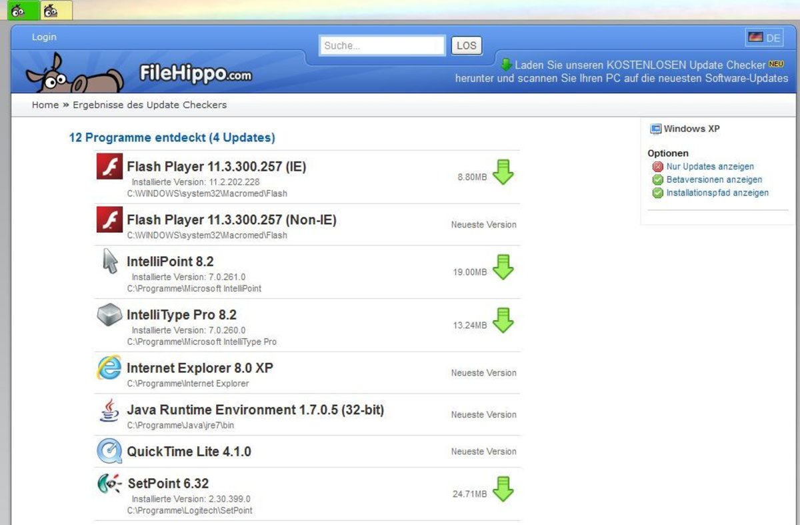
Task: Open QuickTime Lite 4.1.0 title
Action: pos(189,452)
